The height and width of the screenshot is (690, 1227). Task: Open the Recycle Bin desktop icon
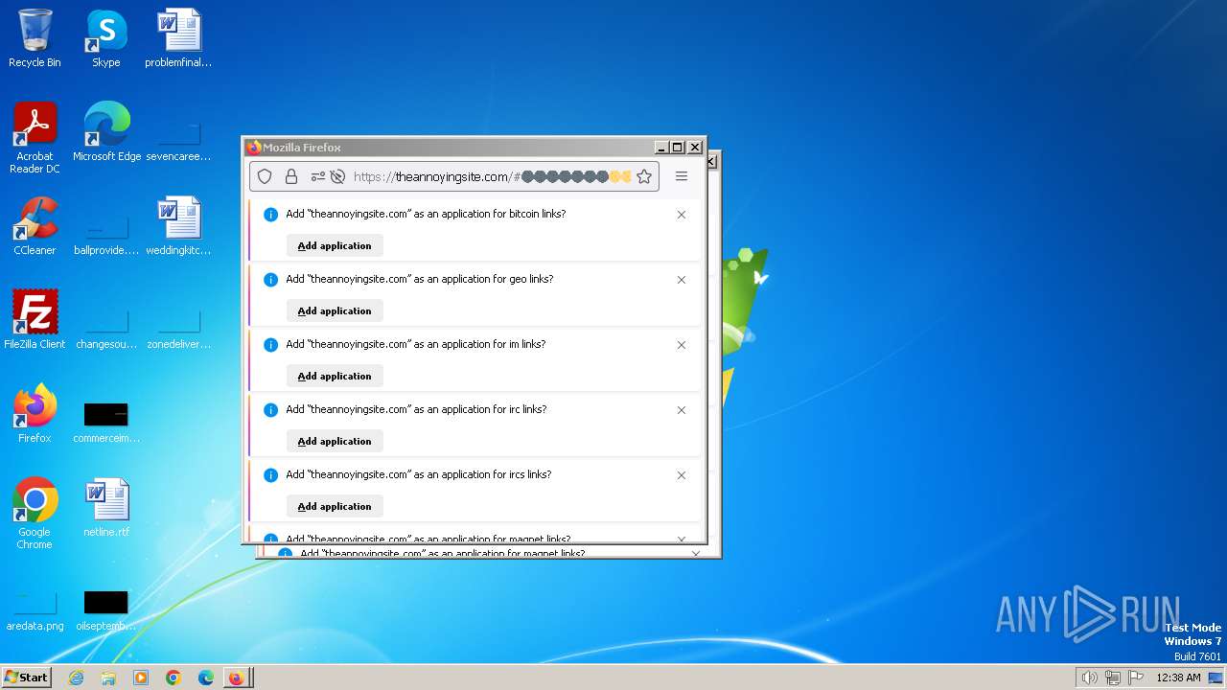coord(35,38)
